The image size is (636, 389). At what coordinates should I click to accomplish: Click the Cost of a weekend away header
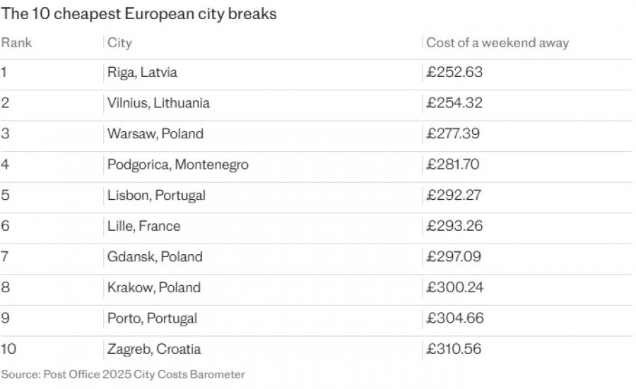point(497,42)
